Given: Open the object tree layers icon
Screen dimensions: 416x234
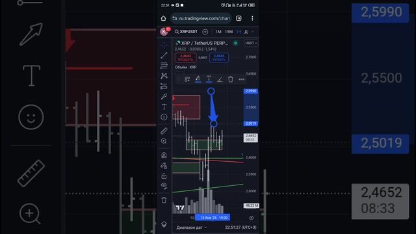Looking at the screenshot, I should point(164,224).
